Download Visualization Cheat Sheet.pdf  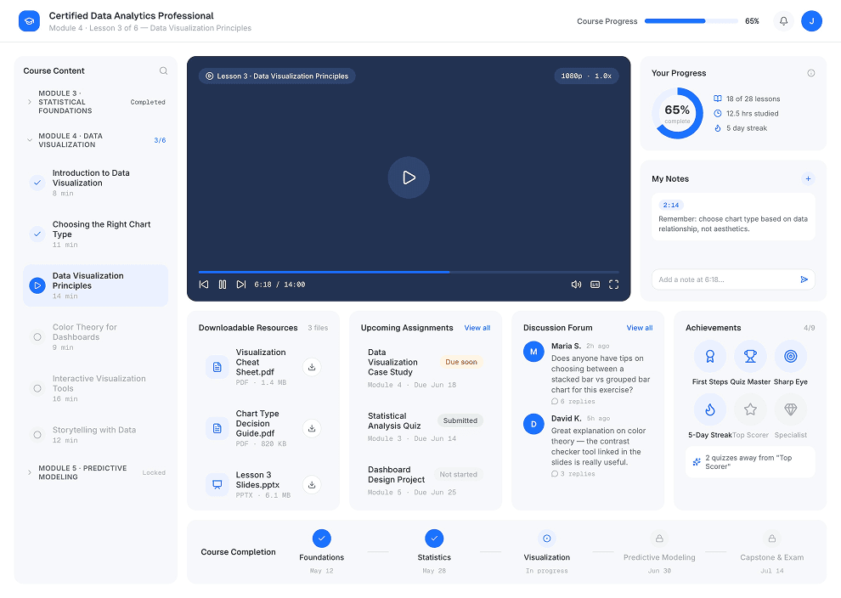[x=312, y=367]
